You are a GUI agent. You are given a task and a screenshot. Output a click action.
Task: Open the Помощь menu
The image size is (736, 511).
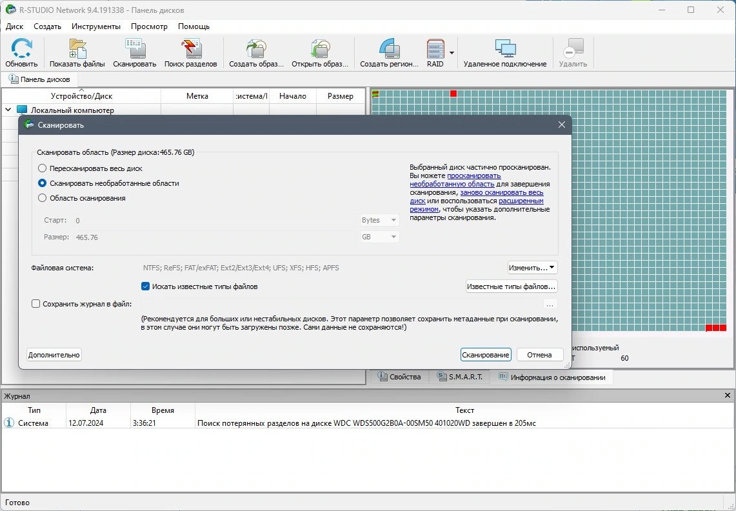pyautogui.click(x=194, y=26)
